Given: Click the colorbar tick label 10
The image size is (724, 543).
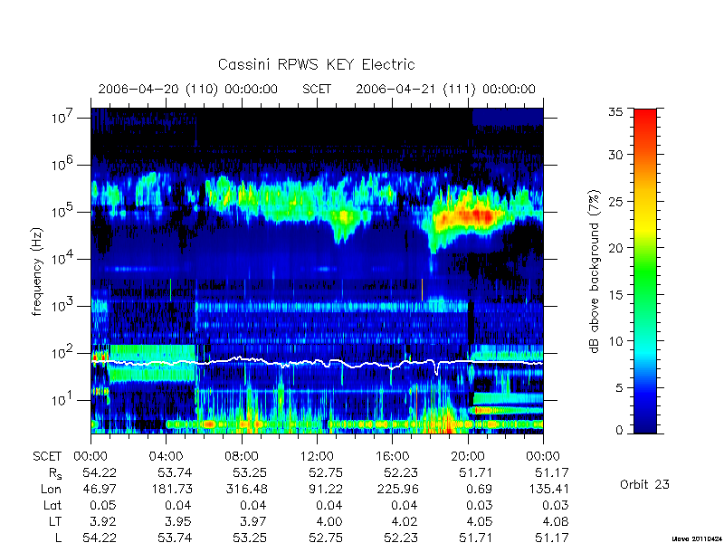Looking at the screenshot, I should coord(614,341).
